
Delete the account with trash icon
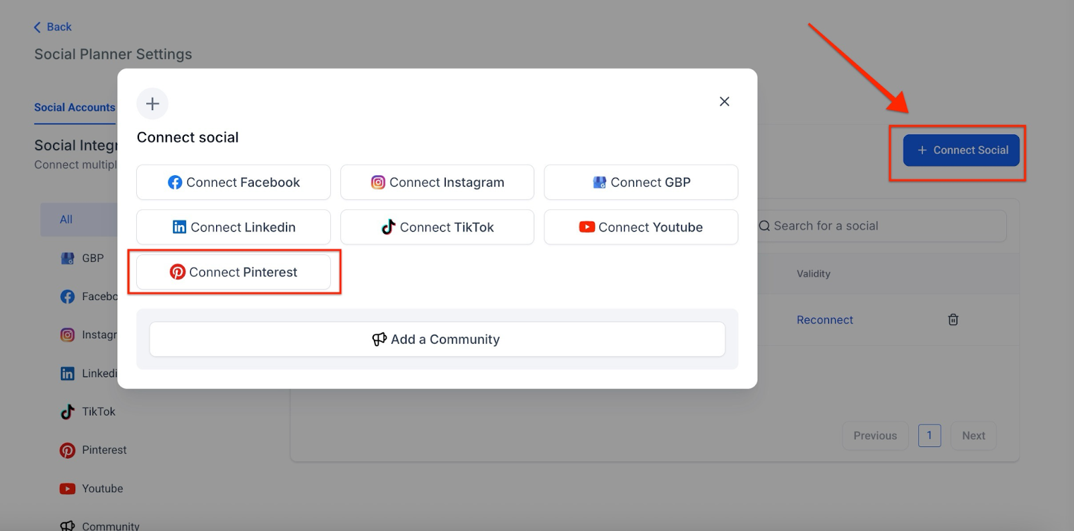click(953, 320)
